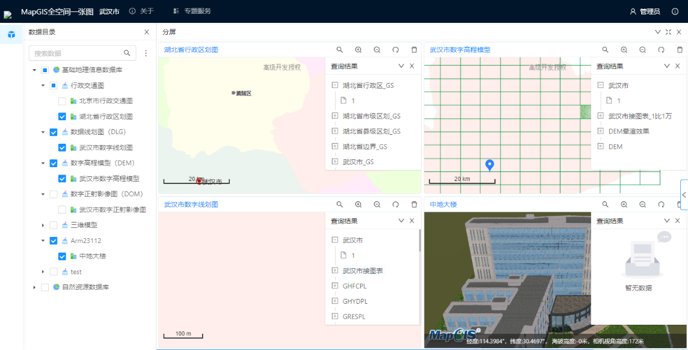Viewport: 688px width, 350px height.
Task: Reset view in 中地大楼 pane
Action: click(661, 204)
